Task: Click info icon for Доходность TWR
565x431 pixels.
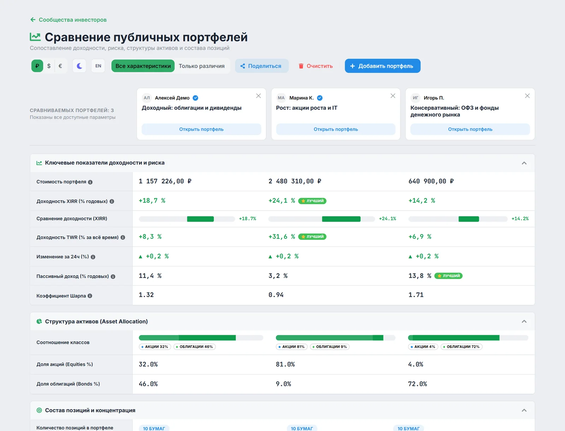Action: pyautogui.click(x=123, y=237)
